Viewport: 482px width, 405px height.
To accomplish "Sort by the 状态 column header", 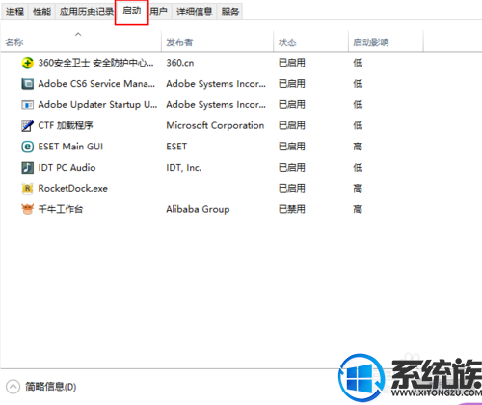I will coord(287,42).
